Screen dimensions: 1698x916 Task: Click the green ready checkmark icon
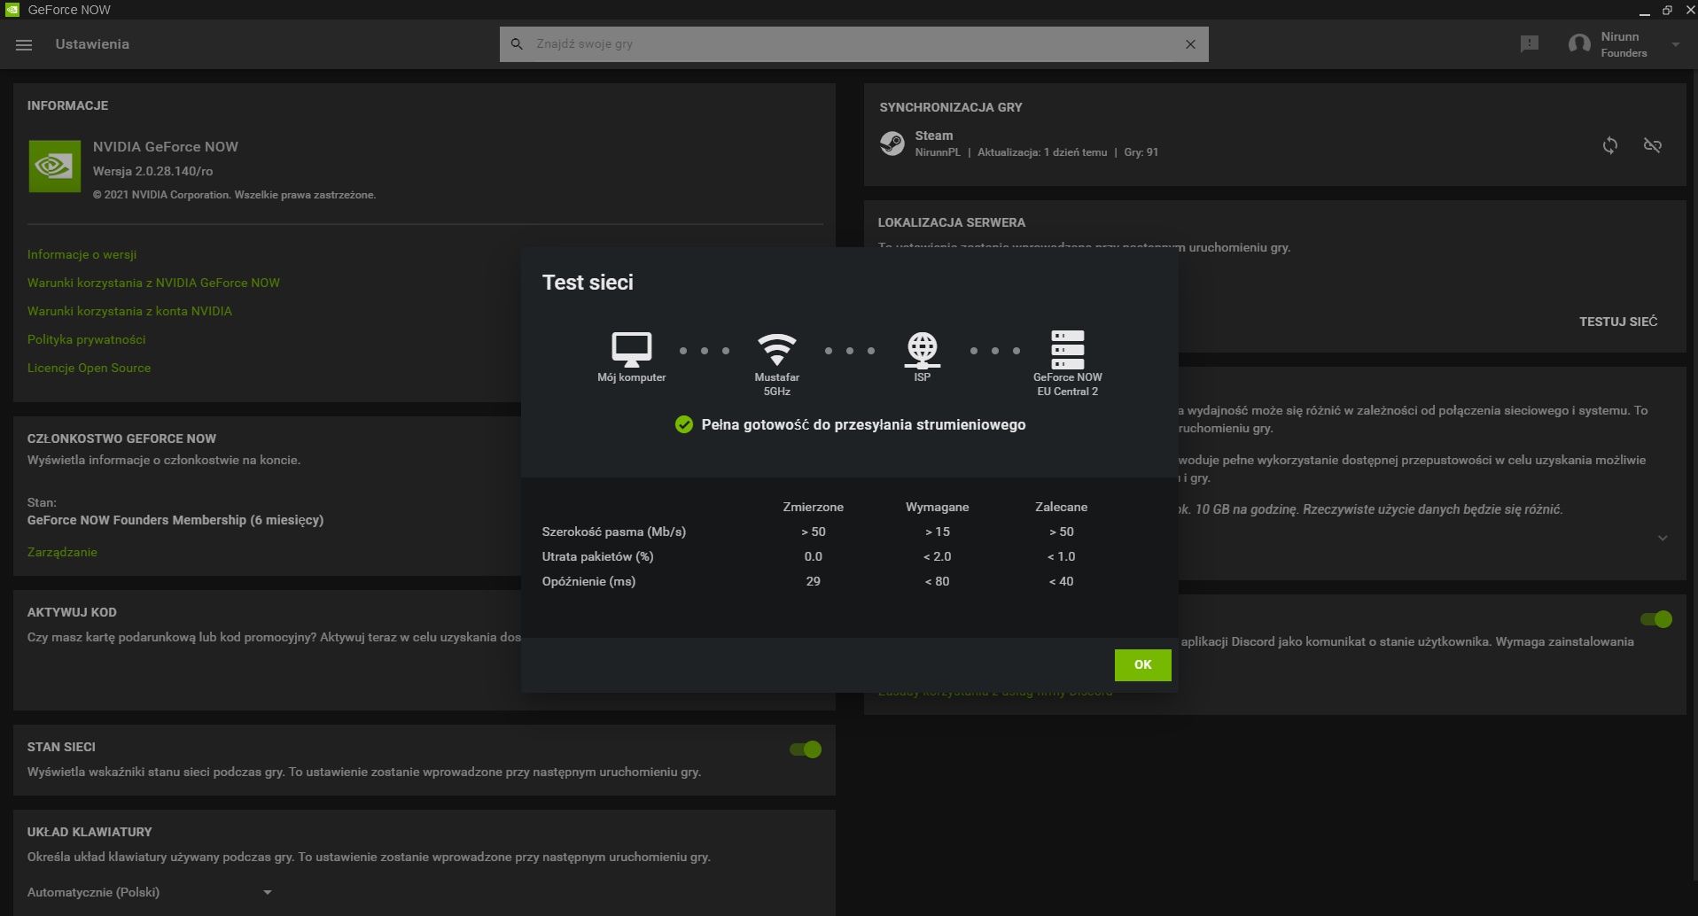683,424
